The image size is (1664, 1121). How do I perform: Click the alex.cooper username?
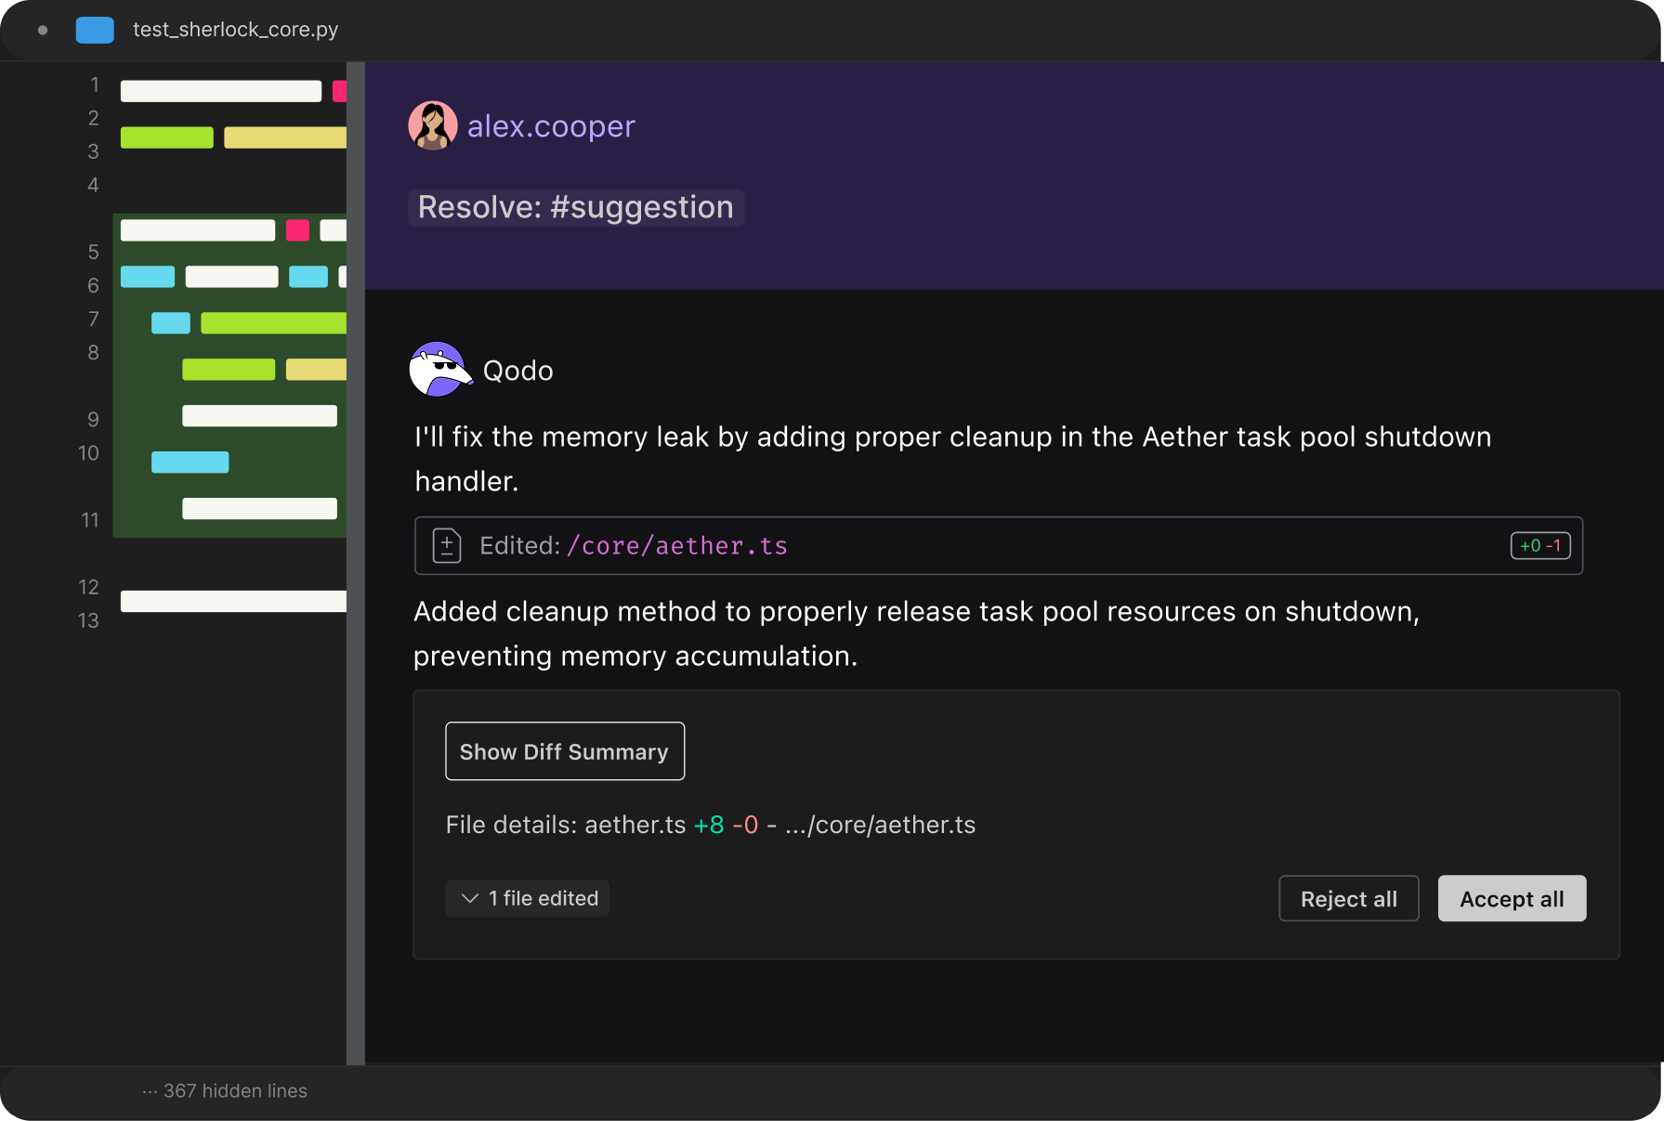click(x=551, y=126)
